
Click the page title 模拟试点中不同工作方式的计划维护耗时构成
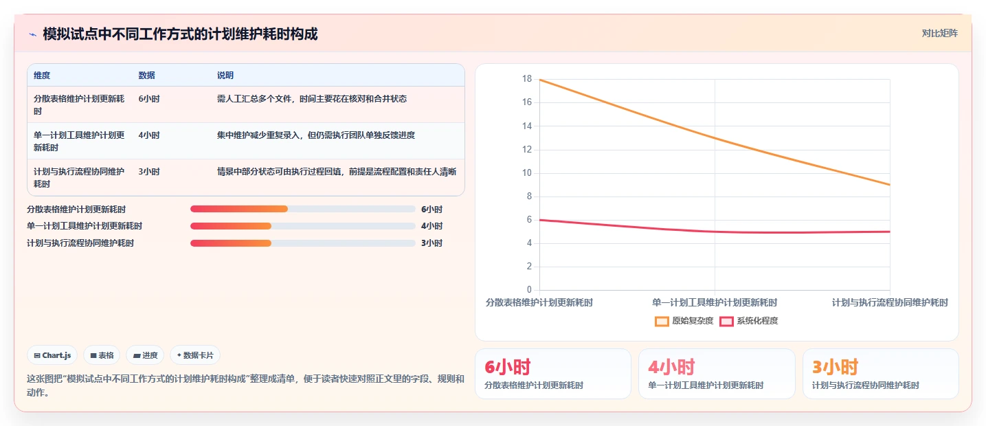[x=180, y=34]
